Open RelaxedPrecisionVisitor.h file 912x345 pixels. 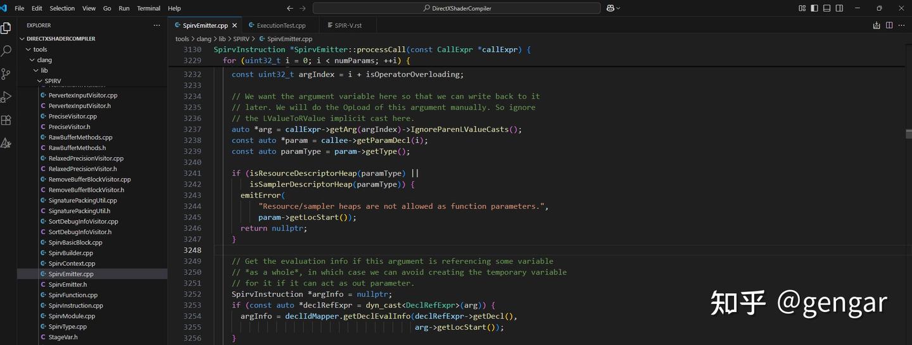click(83, 169)
